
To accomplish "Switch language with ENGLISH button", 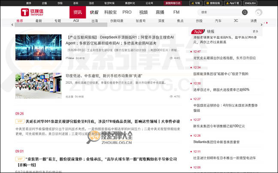I will [250, 3].
